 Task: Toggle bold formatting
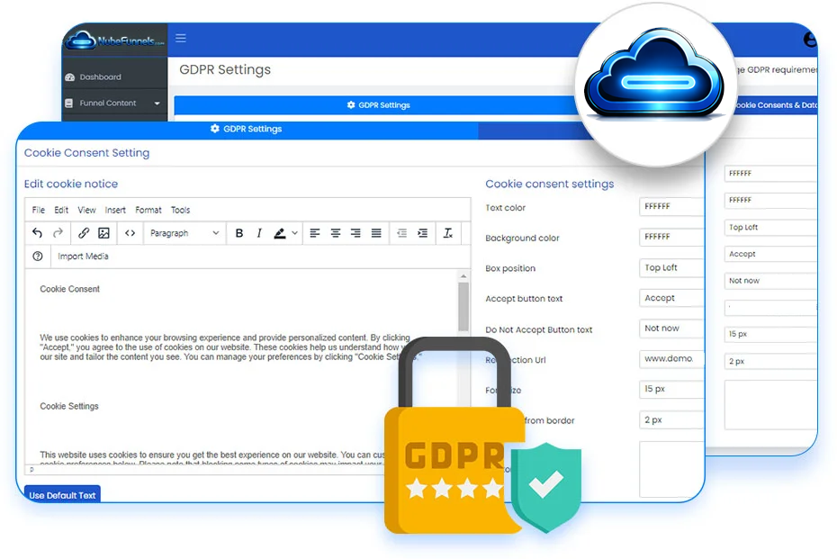coord(239,233)
